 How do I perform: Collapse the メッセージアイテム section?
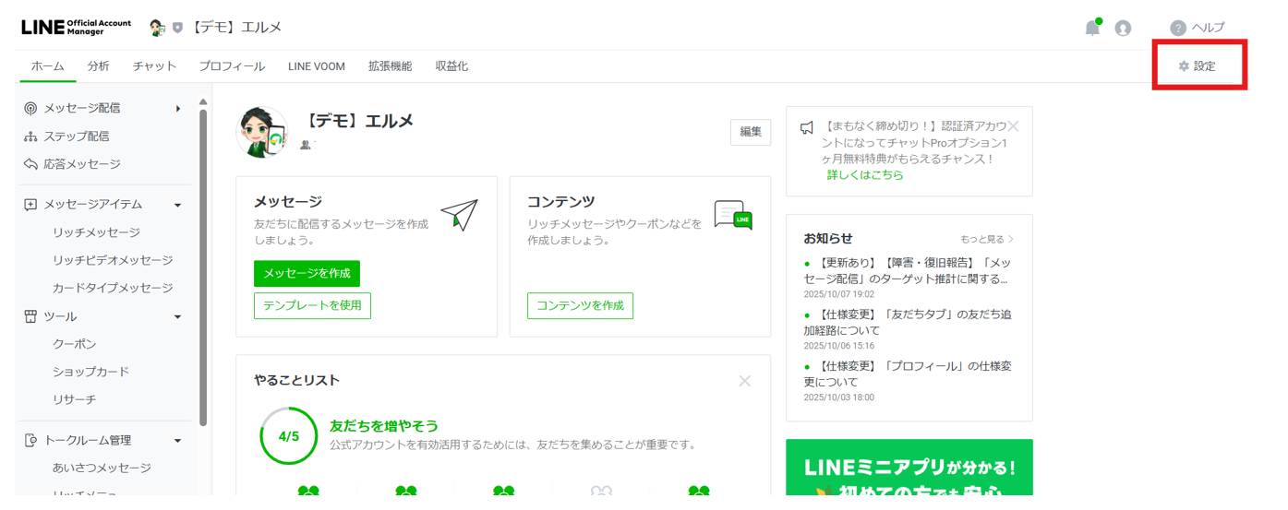coord(178,205)
